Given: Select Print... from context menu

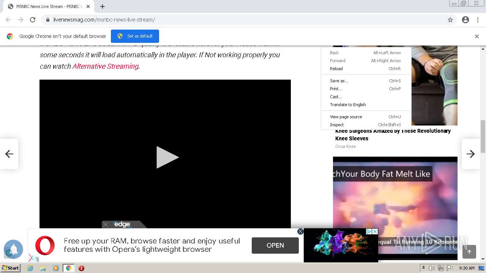Looking at the screenshot, I should click(x=366, y=89).
